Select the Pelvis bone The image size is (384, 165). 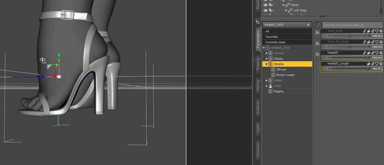pyautogui.click(x=294, y=5)
